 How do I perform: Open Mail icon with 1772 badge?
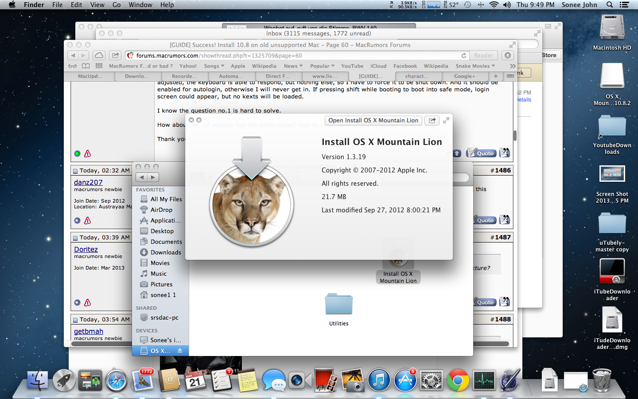coord(143,380)
